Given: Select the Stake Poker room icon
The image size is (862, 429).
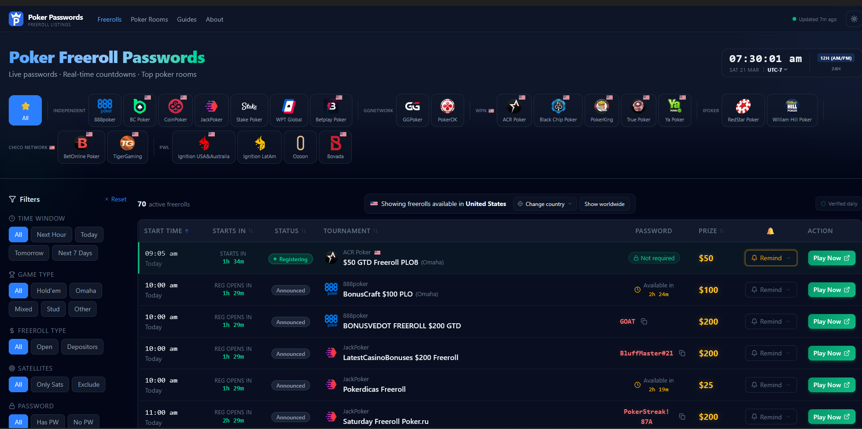Looking at the screenshot, I should (x=249, y=110).
